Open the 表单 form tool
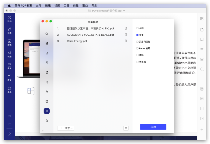The width and height of the screenshot is (210, 144). 9,66
